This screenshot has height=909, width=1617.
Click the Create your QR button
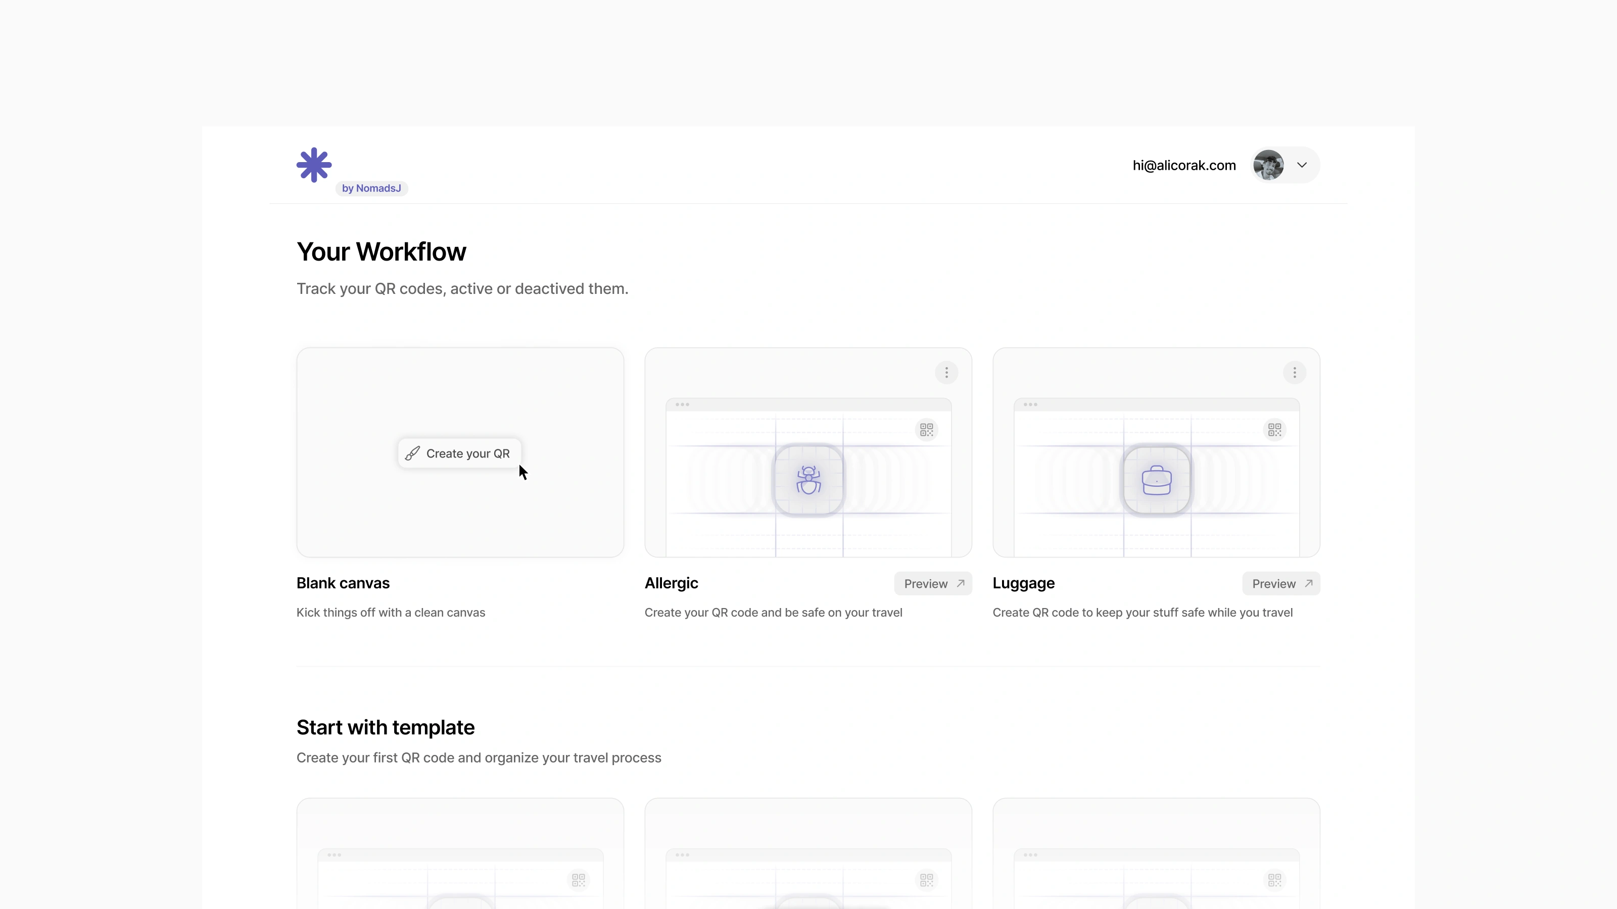[x=459, y=453]
